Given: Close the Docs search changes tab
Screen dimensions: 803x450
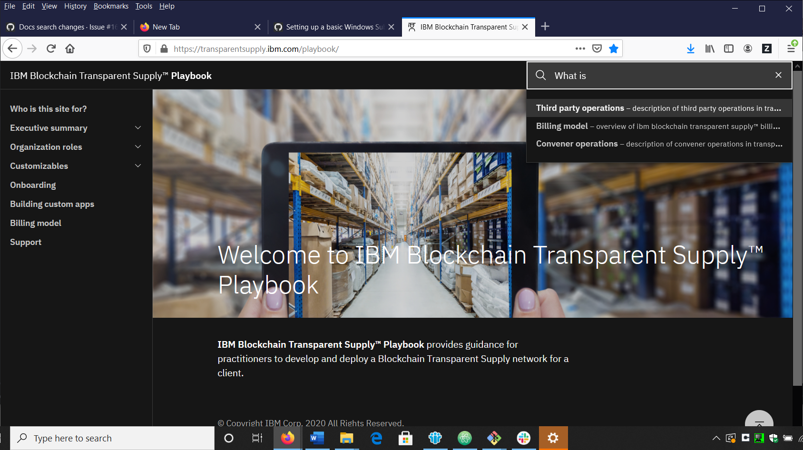Looking at the screenshot, I should click(x=124, y=27).
